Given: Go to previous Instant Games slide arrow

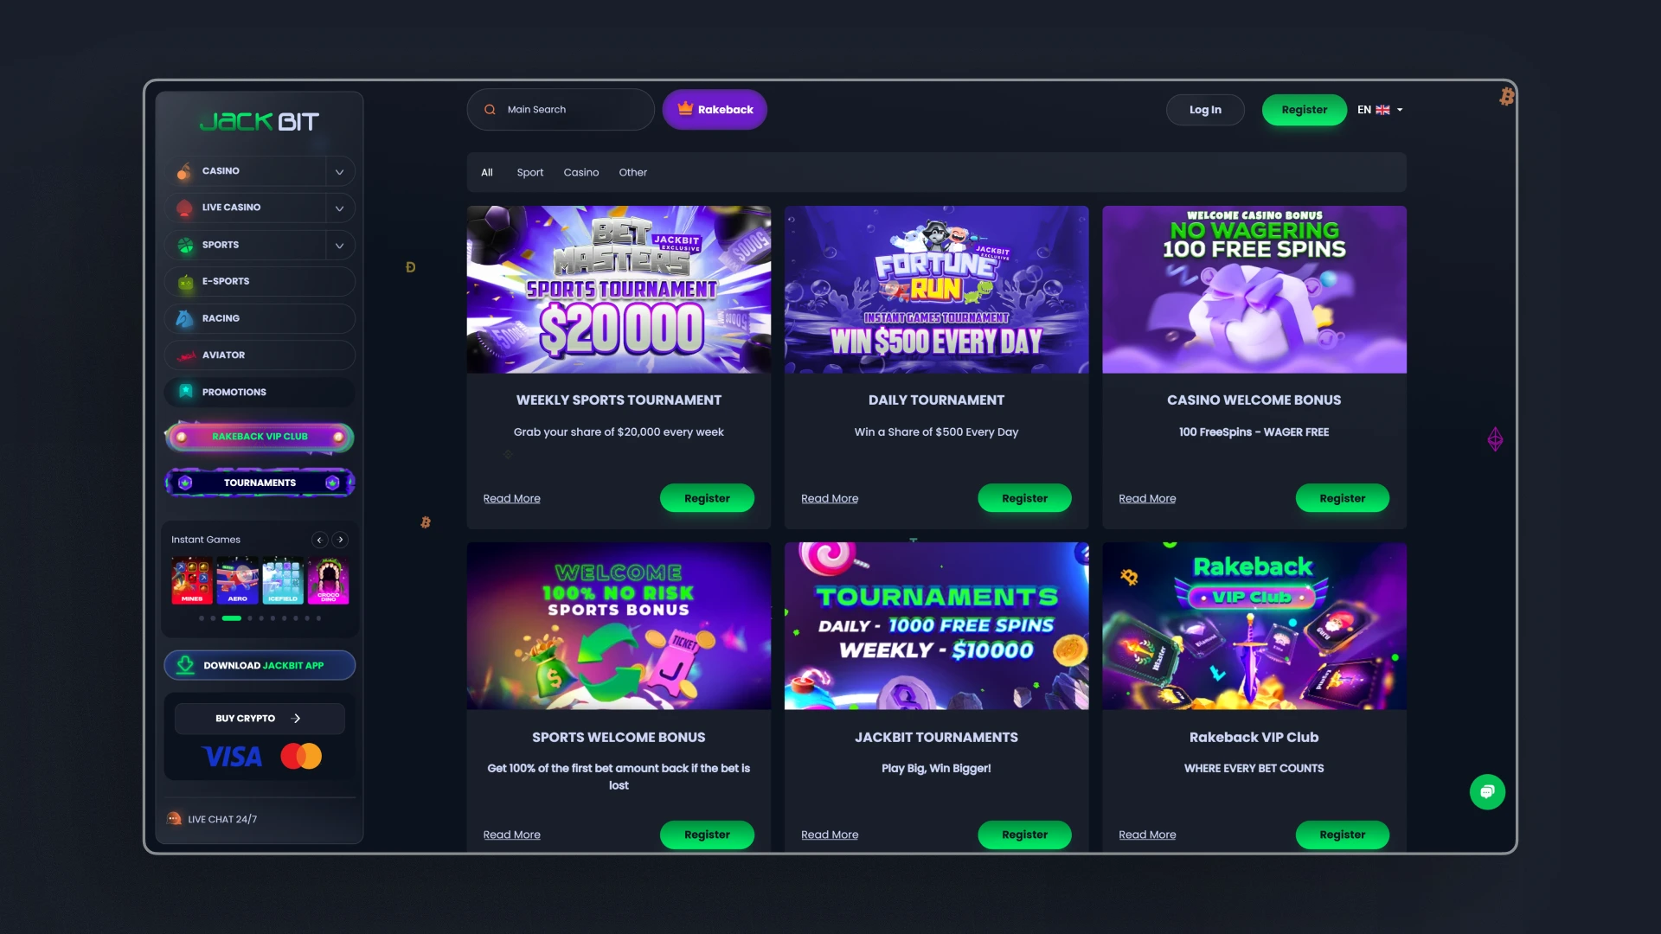Looking at the screenshot, I should point(319,540).
